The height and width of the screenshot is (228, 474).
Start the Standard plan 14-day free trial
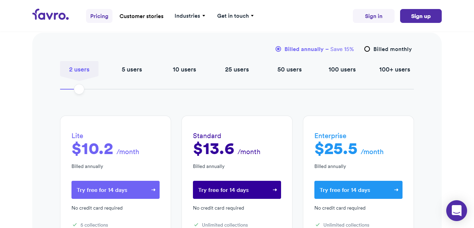click(237, 190)
